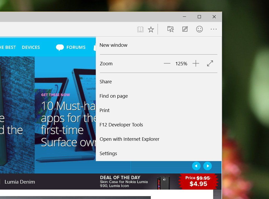Open the Hub with the folder-star icon
The image size is (269, 199).
pos(170,29)
